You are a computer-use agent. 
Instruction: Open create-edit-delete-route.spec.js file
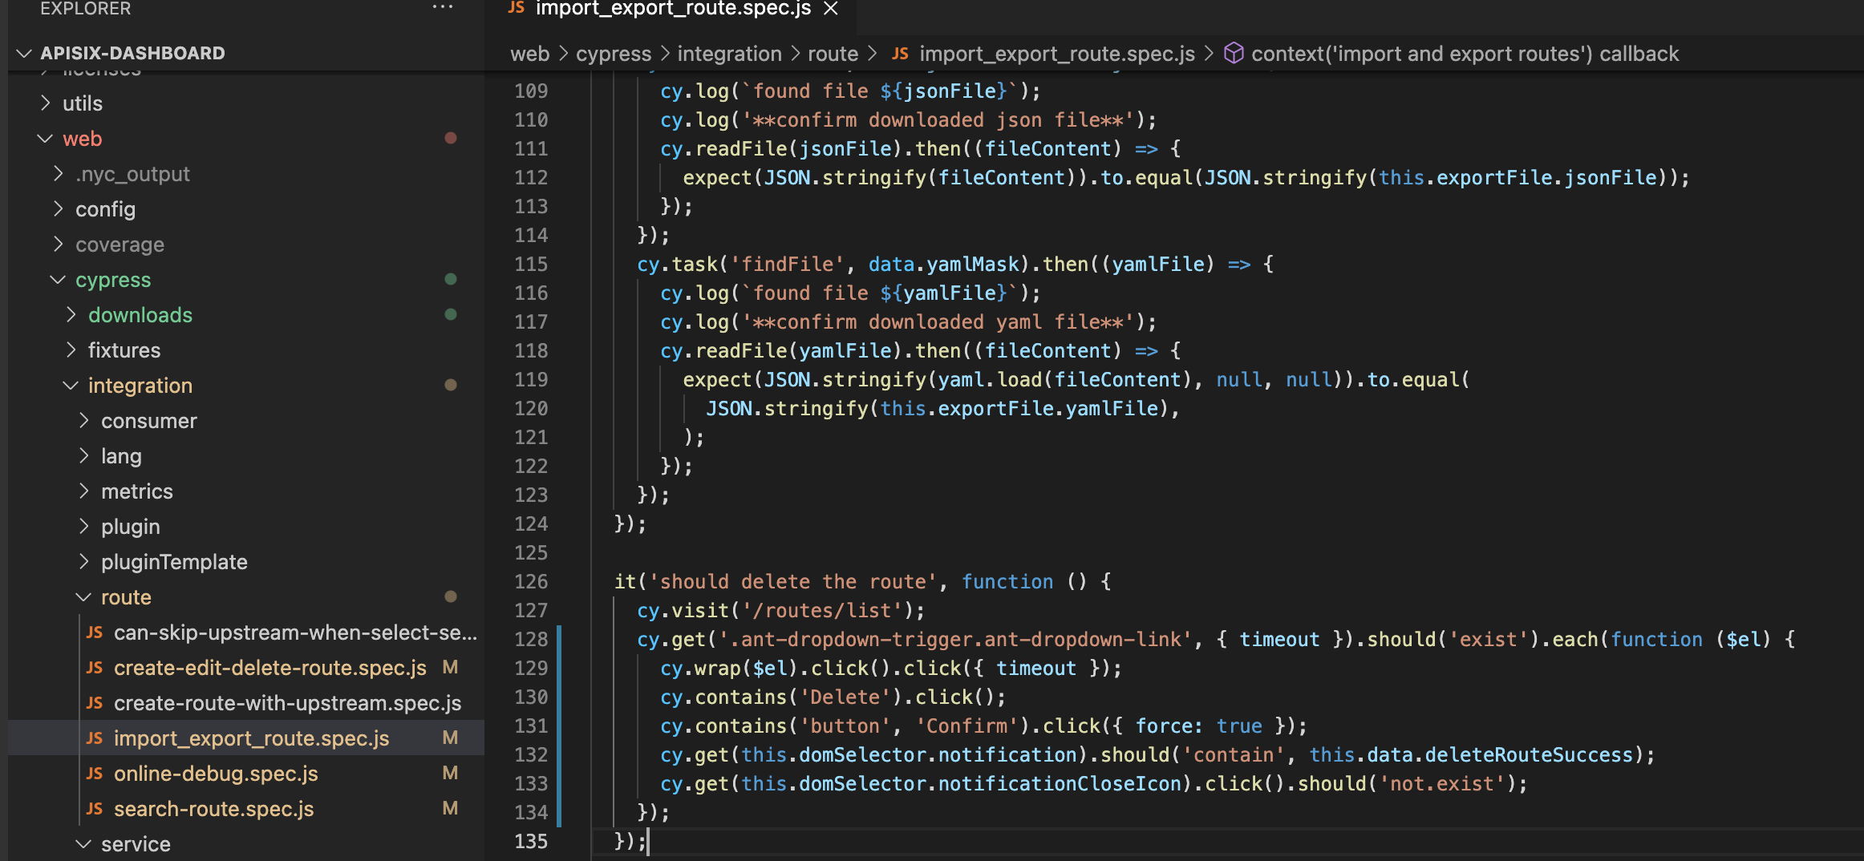click(270, 668)
